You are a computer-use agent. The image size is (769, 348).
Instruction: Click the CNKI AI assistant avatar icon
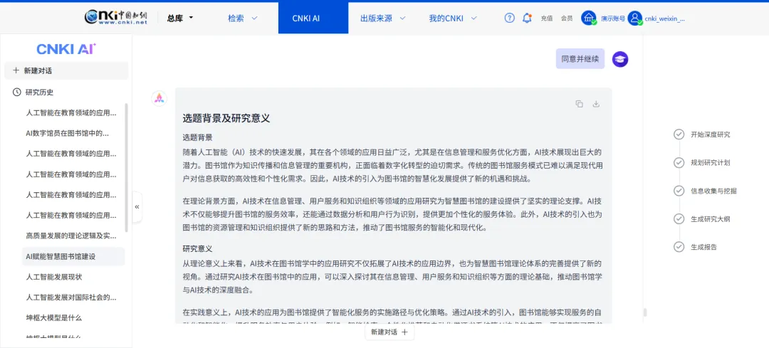click(x=159, y=98)
